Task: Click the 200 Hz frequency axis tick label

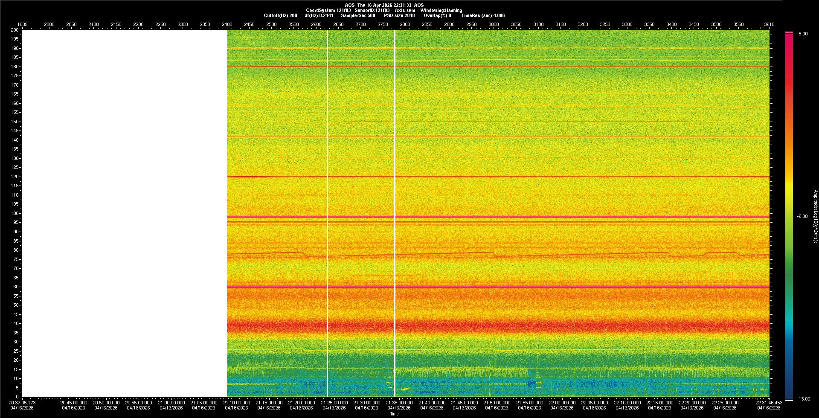Action: [x=15, y=30]
